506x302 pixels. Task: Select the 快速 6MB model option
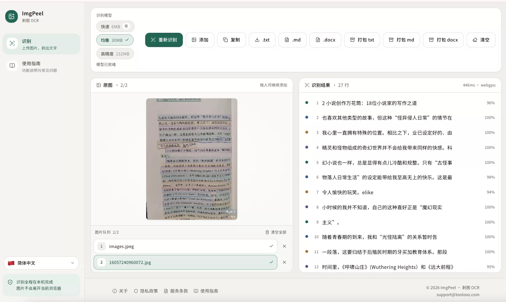(115, 27)
